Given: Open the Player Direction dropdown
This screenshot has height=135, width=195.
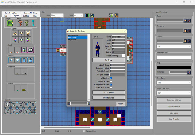Looking at the screenshot, I should pos(174,93).
